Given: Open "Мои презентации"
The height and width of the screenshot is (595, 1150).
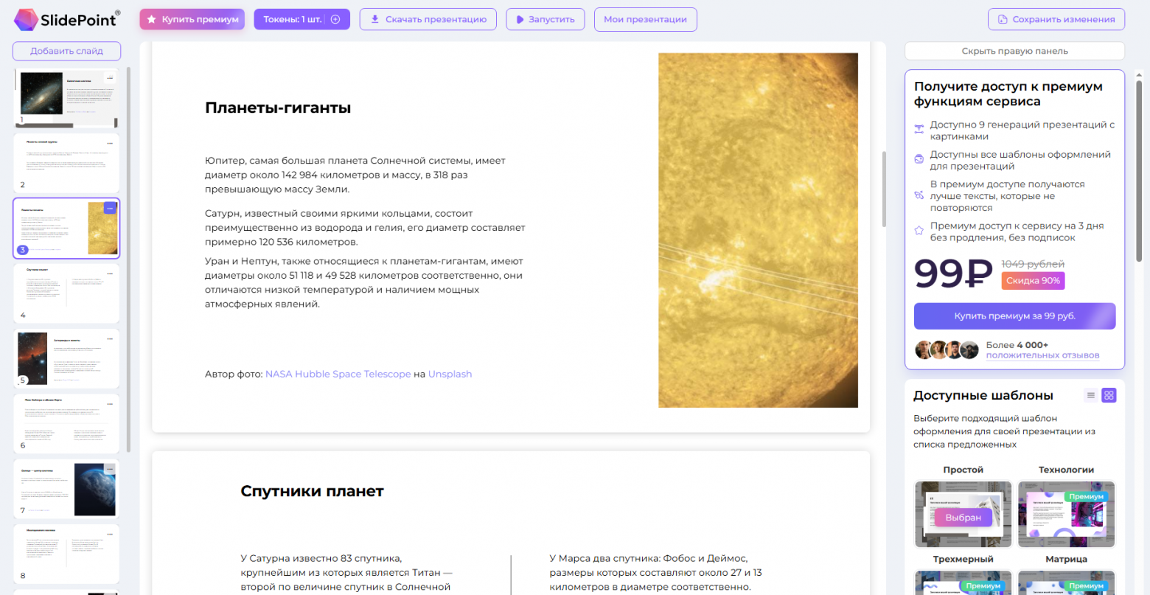Looking at the screenshot, I should (645, 19).
